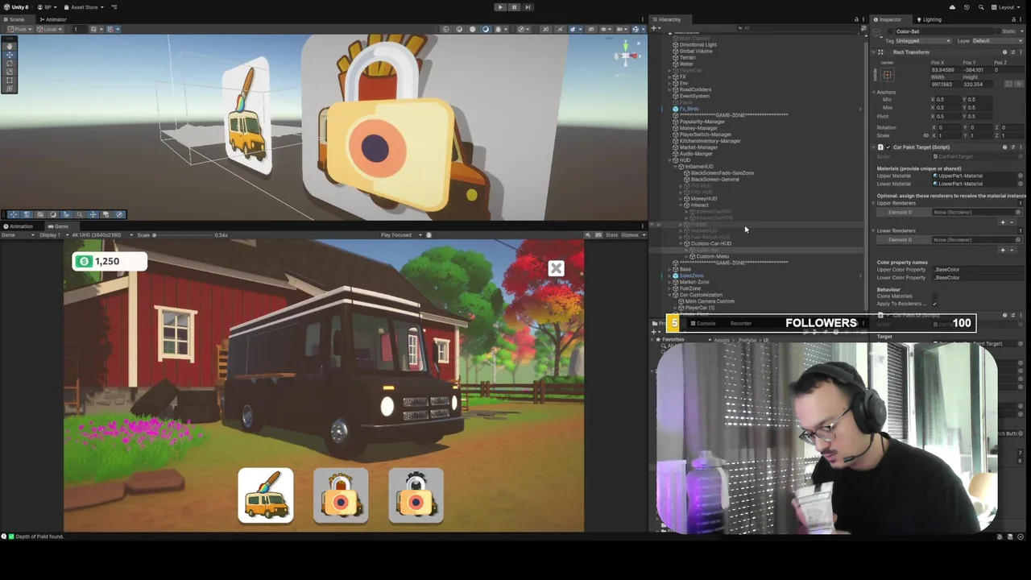
Task: Open the Tag Untagged dropdown
Action: pyautogui.click(x=923, y=40)
